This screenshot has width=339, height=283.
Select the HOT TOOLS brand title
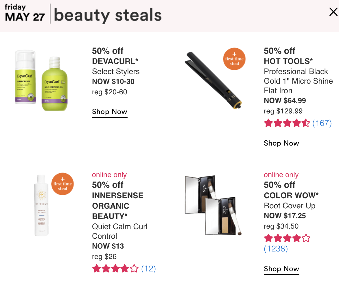click(288, 61)
